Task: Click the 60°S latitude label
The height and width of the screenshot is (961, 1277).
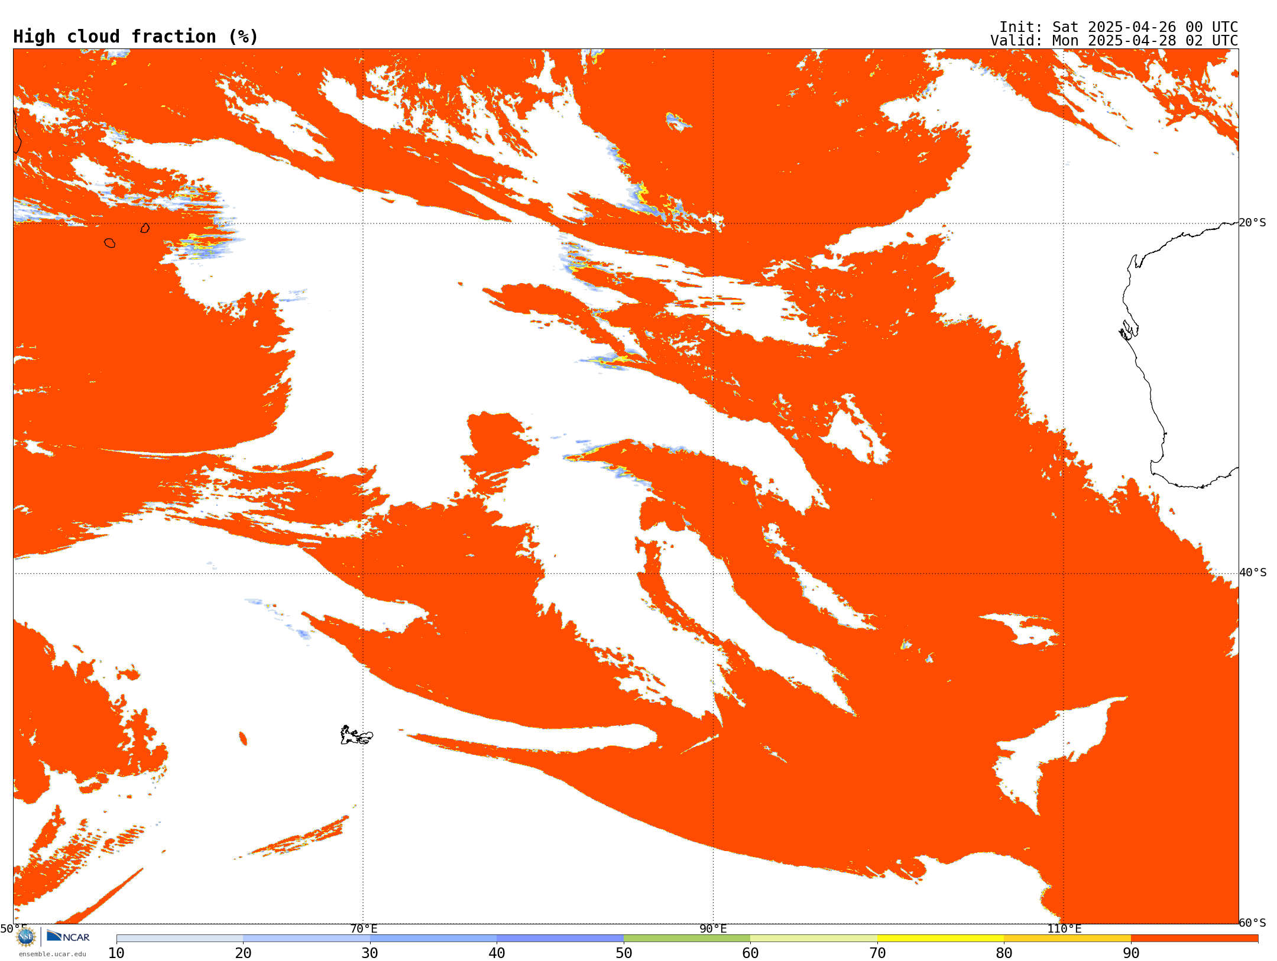Action: [1253, 923]
